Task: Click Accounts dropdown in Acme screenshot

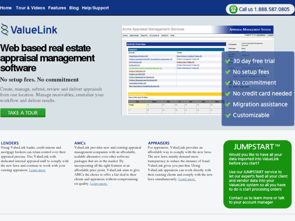Action: click(x=154, y=35)
